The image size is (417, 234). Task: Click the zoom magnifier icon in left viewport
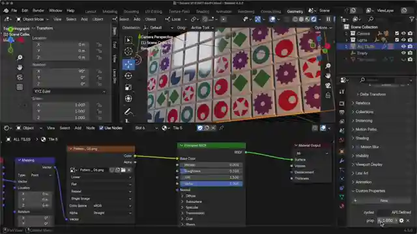point(20,58)
